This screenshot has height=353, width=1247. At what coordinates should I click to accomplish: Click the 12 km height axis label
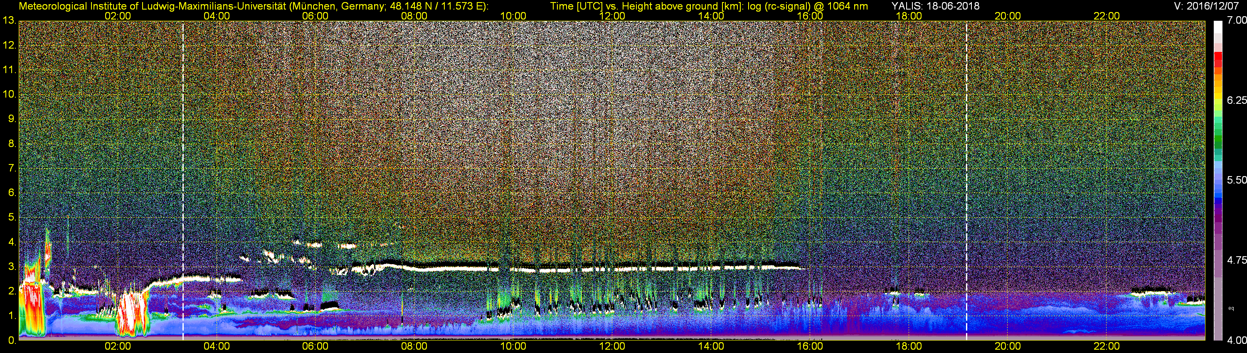(9, 45)
